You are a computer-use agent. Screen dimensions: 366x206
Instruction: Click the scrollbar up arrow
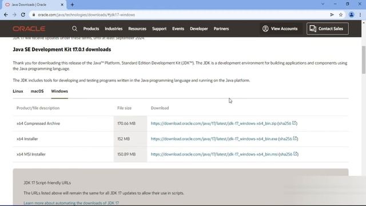364,23
